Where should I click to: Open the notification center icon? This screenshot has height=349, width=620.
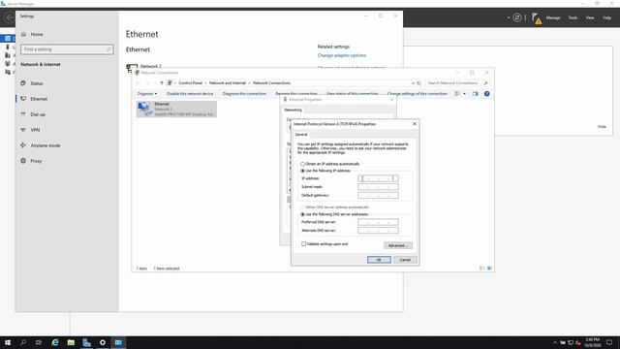click(609, 342)
